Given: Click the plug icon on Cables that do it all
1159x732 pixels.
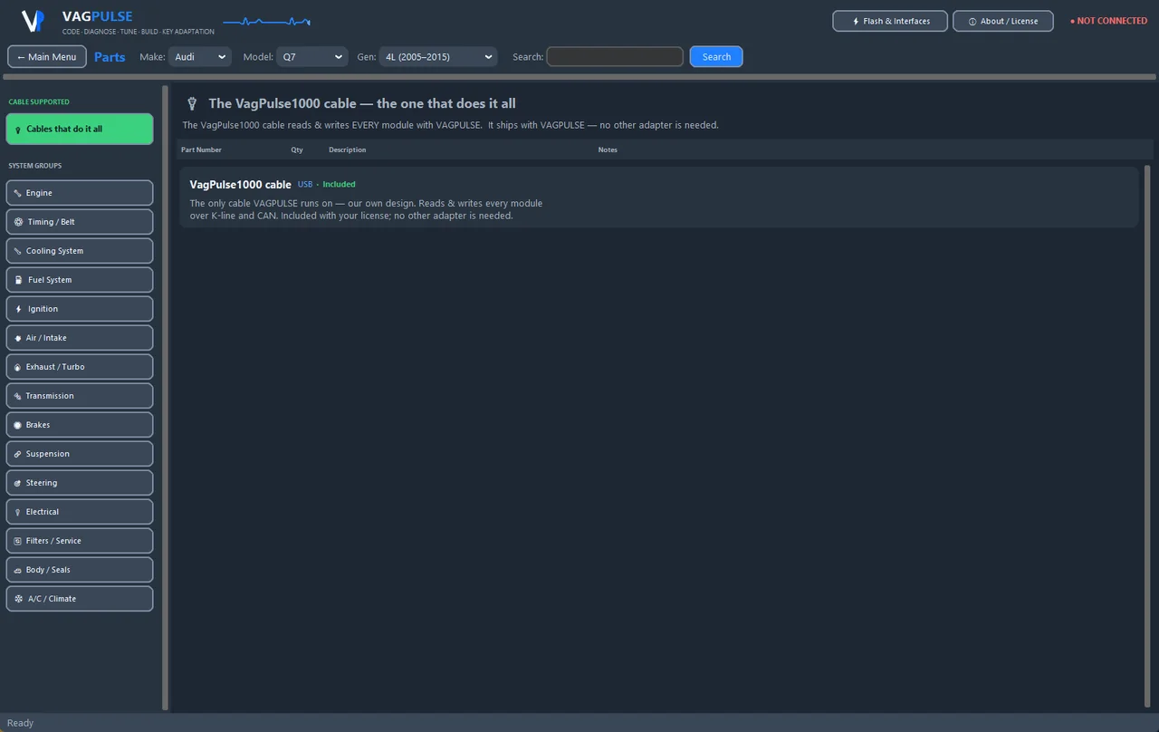Looking at the screenshot, I should point(18,130).
